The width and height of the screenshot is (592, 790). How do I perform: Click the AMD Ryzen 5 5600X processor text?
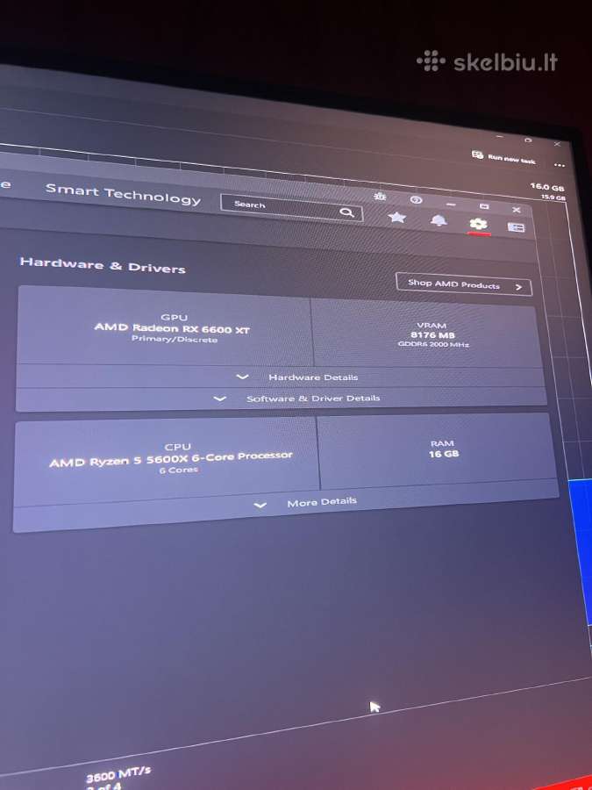[x=171, y=459]
